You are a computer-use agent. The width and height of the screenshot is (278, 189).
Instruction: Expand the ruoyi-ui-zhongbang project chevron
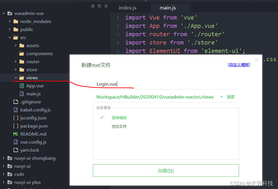(x=3, y=158)
